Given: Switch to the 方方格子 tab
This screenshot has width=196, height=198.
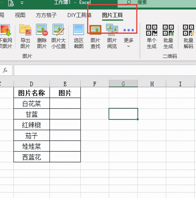Looking at the screenshot, I should [46, 15].
